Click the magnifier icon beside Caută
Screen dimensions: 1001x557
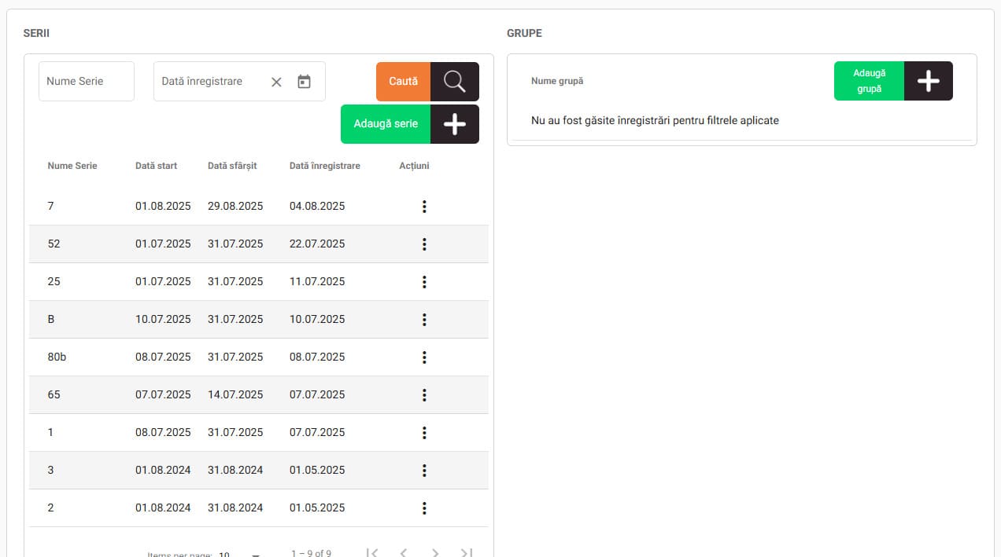(x=455, y=82)
